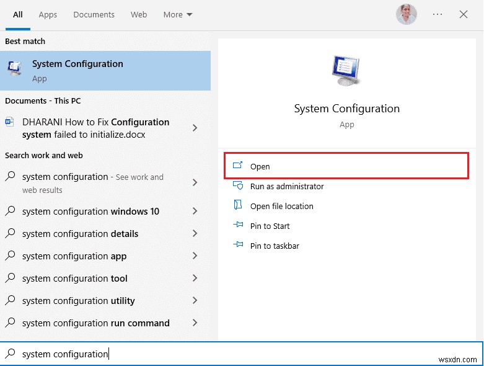Open the three-dot options menu
Screen dimensions: 484x366
(x=438, y=14)
